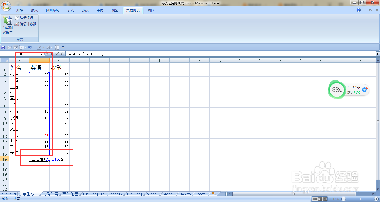Open the 团队 ribbon tab
The image size is (380, 202).
click(x=151, y=10)
